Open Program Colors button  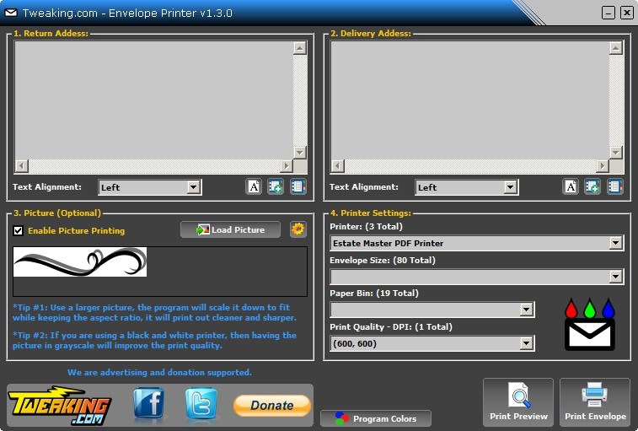click(x=376, y=418)
